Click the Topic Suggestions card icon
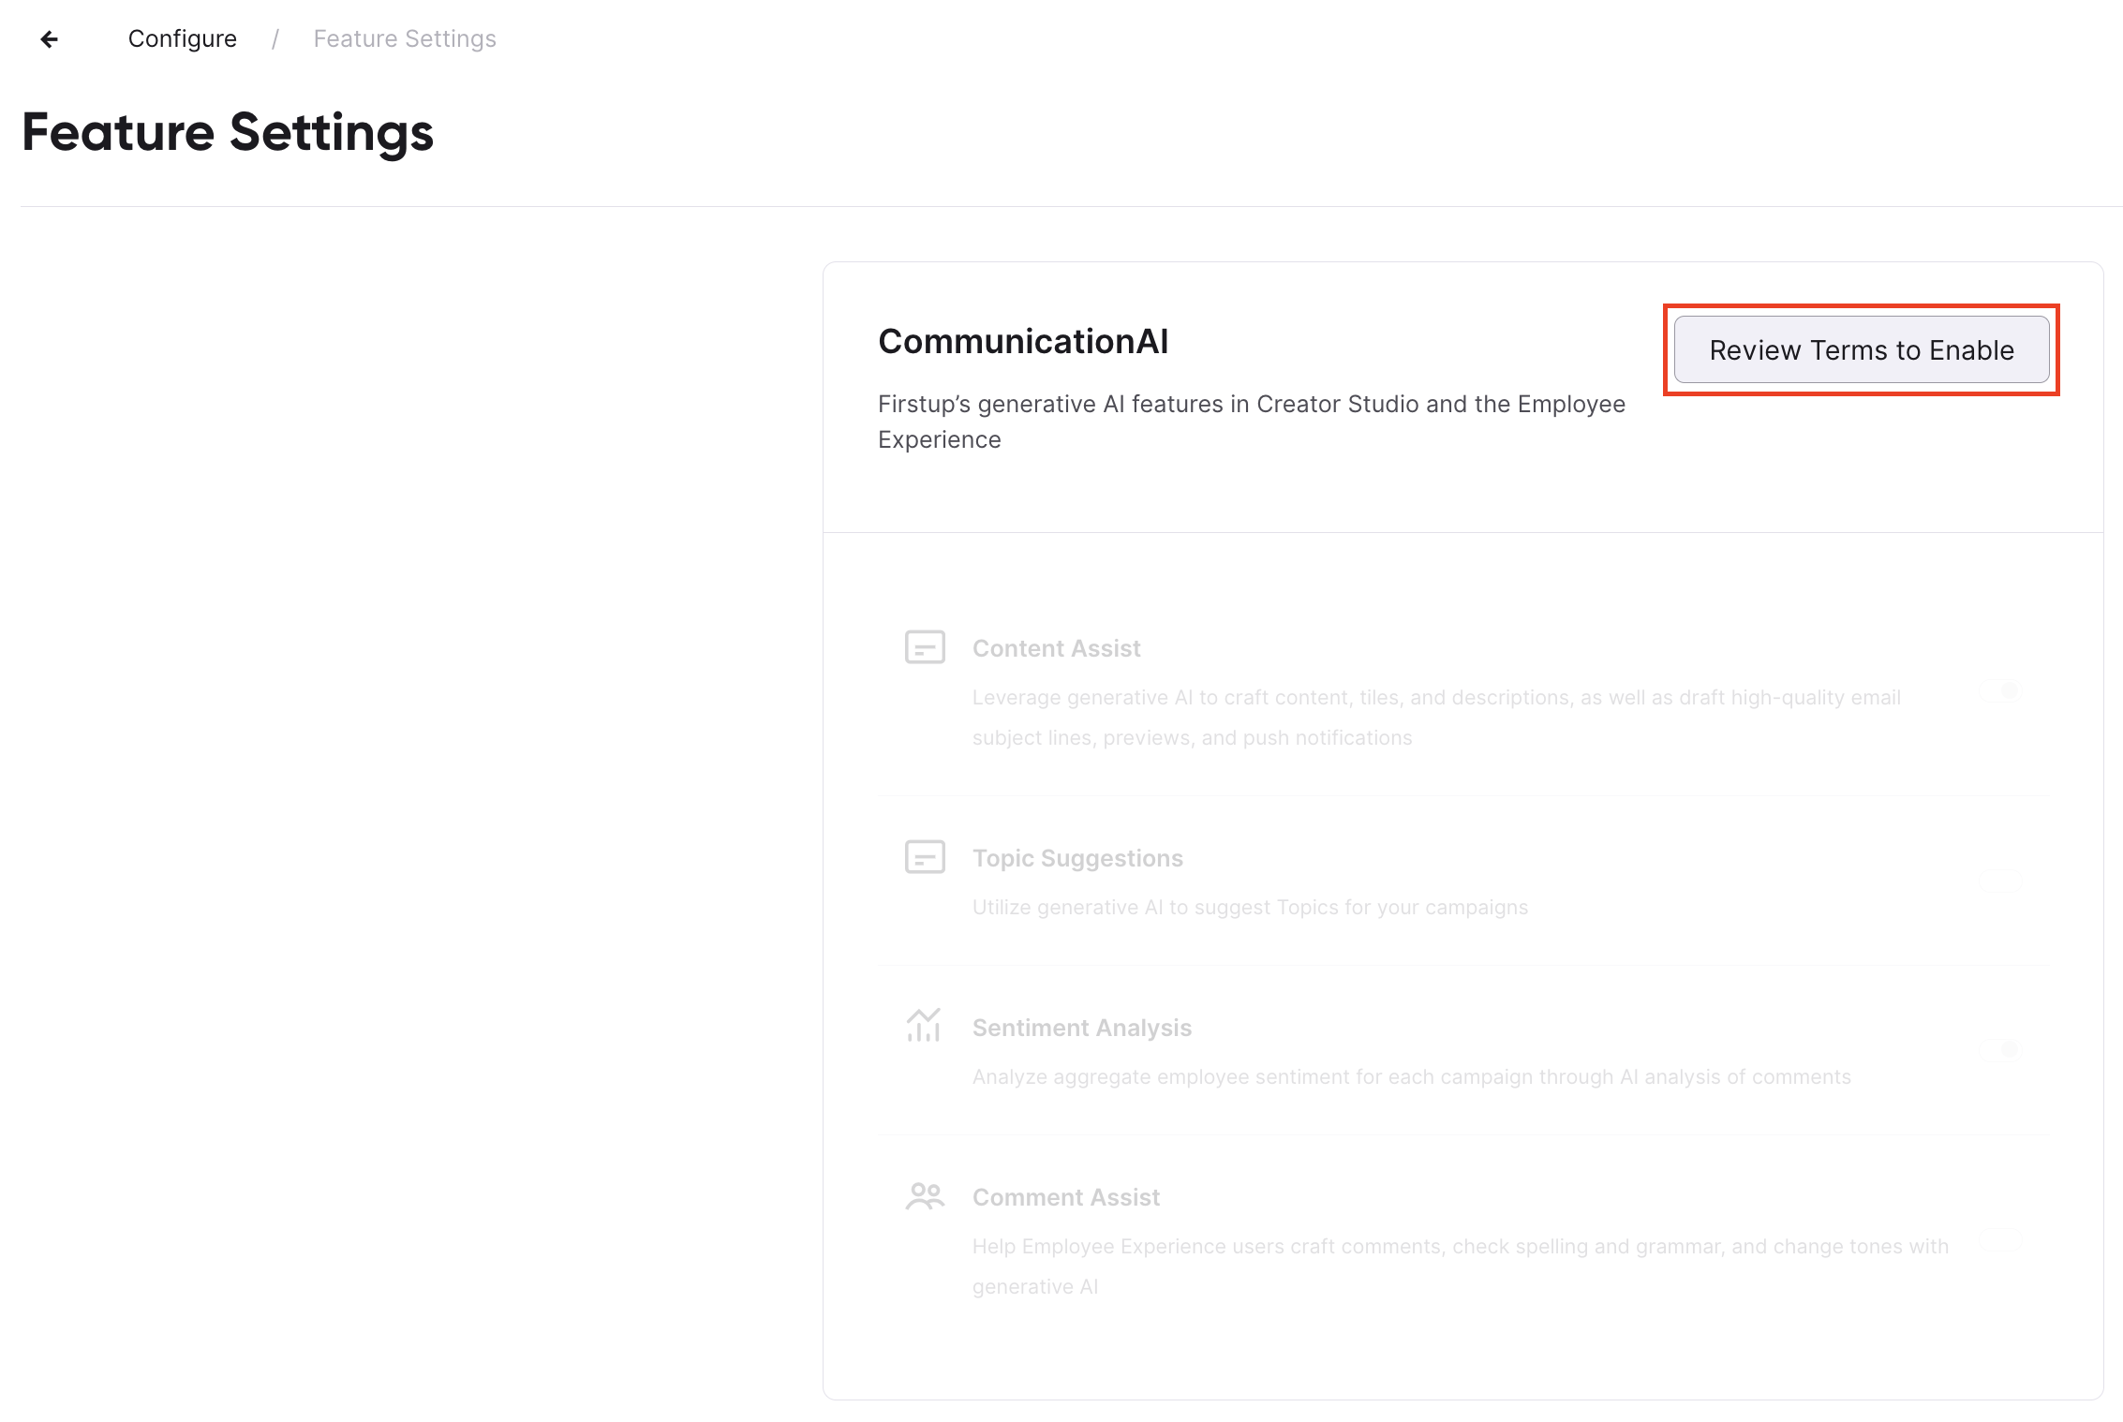The image size is (2123, 1422). (x=925, y=857)
